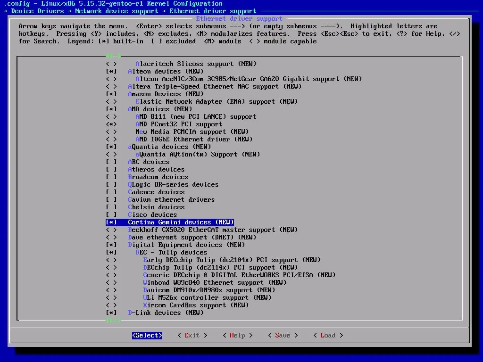Image resolution: width=483 pixels, height=362 pixels.
Task: Set DECchip Tulip dc2114x module state
Action: pyautogui.click(x=111, y=268)
